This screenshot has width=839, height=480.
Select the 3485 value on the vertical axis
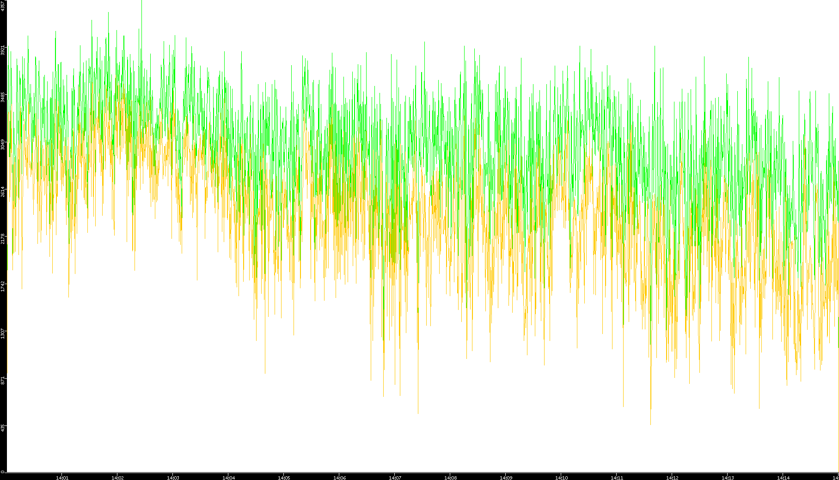pos(3,97)
